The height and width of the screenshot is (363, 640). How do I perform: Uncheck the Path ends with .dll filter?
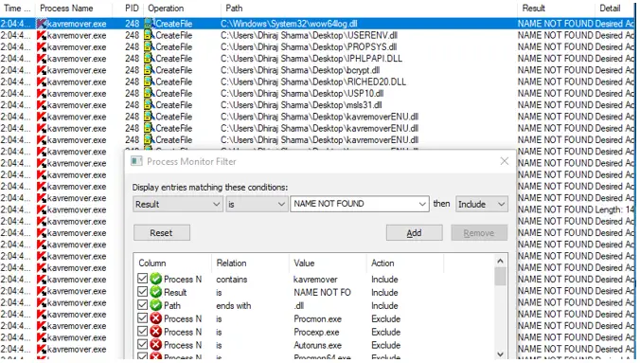point(142,305)
